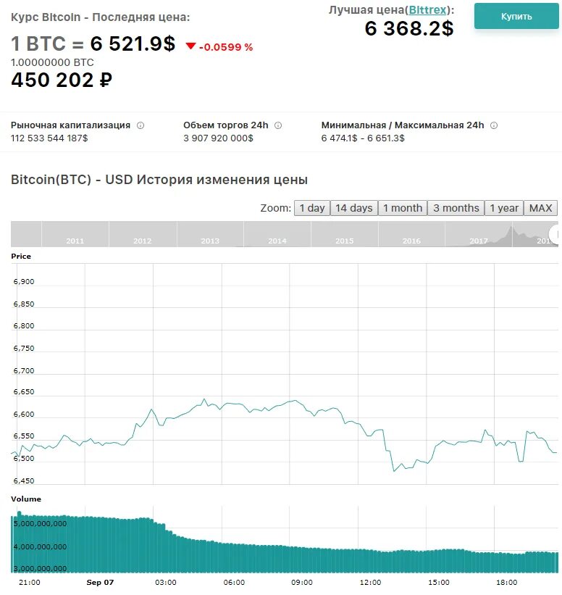Click the info icon beside Рыночная капитализация

[140, 125]
